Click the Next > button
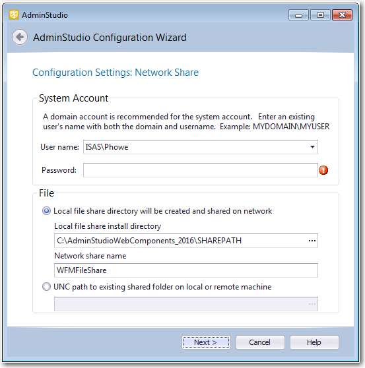 pyautogui.click(x=206, y=342)
